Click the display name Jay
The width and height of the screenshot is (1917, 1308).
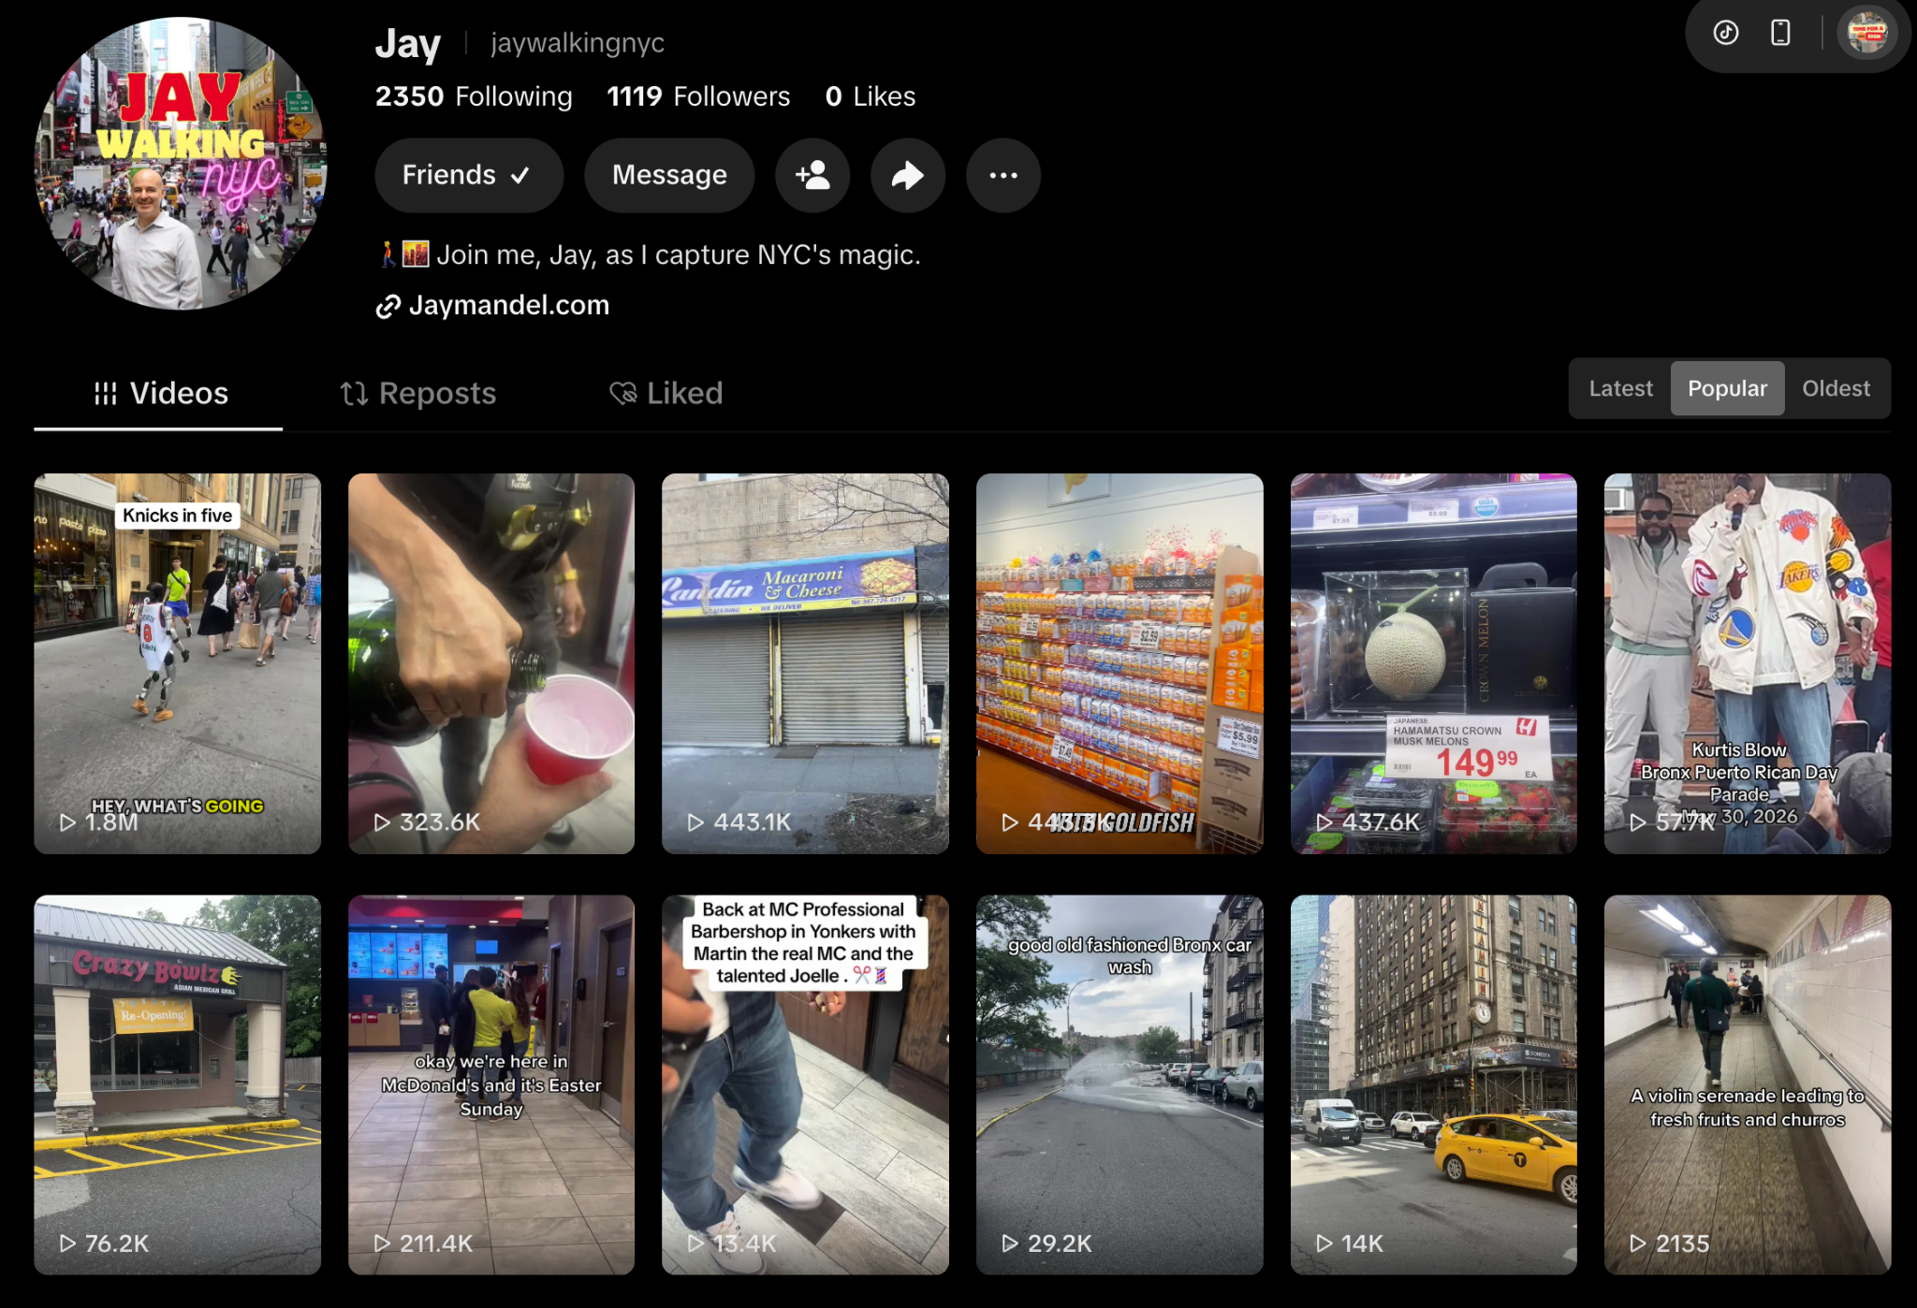click(407, 44)
